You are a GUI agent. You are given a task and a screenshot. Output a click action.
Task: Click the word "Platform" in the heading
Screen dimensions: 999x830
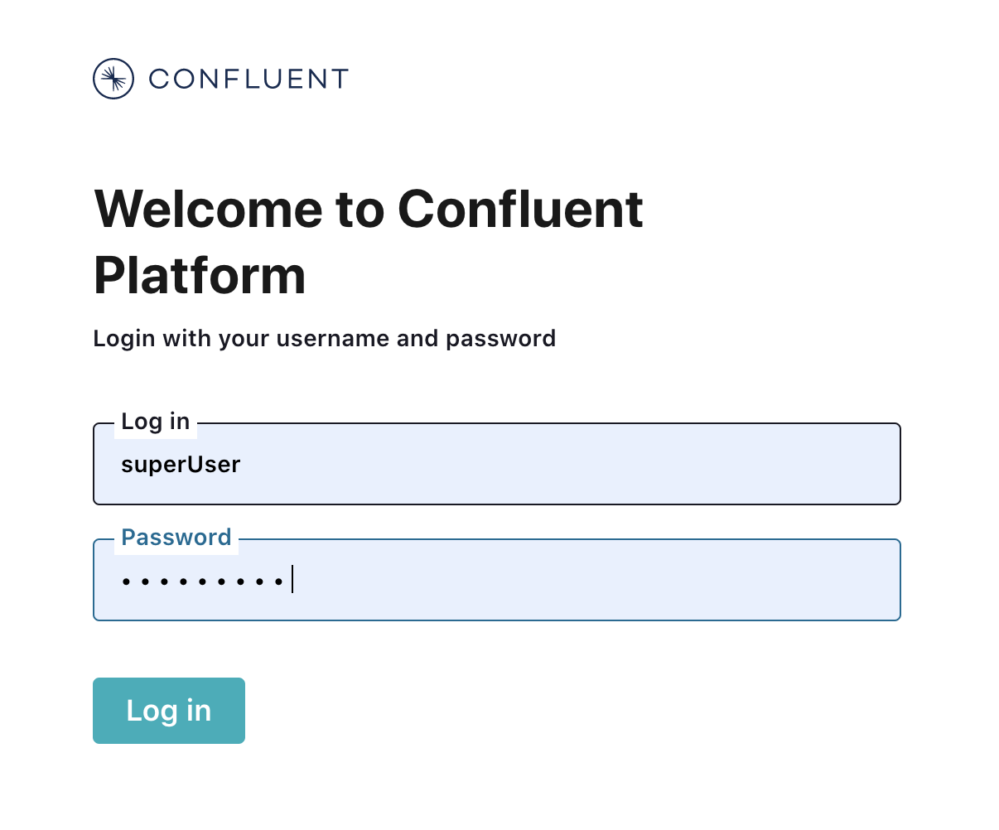pos(200,275)
